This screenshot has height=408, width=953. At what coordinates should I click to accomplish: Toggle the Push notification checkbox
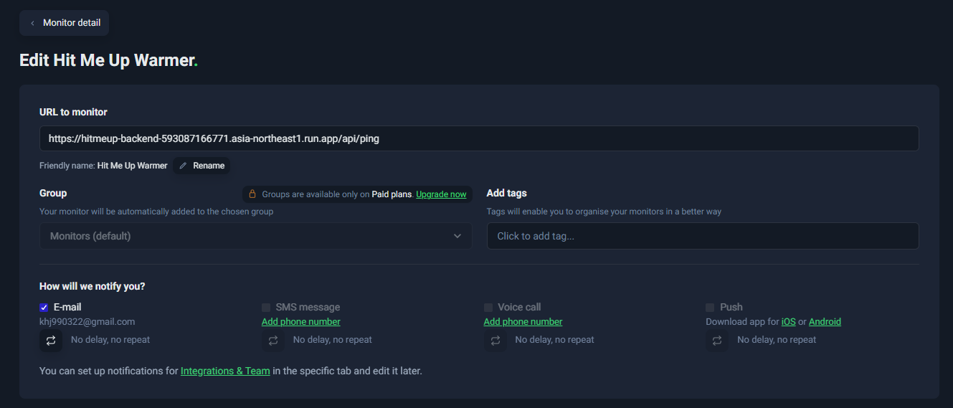tap(710, 308)
